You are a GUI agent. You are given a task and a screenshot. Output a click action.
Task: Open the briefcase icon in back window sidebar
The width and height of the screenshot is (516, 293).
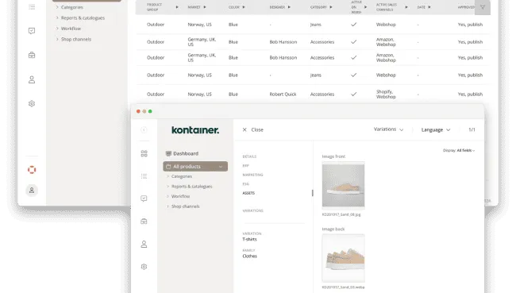click(x=32, y=55)
